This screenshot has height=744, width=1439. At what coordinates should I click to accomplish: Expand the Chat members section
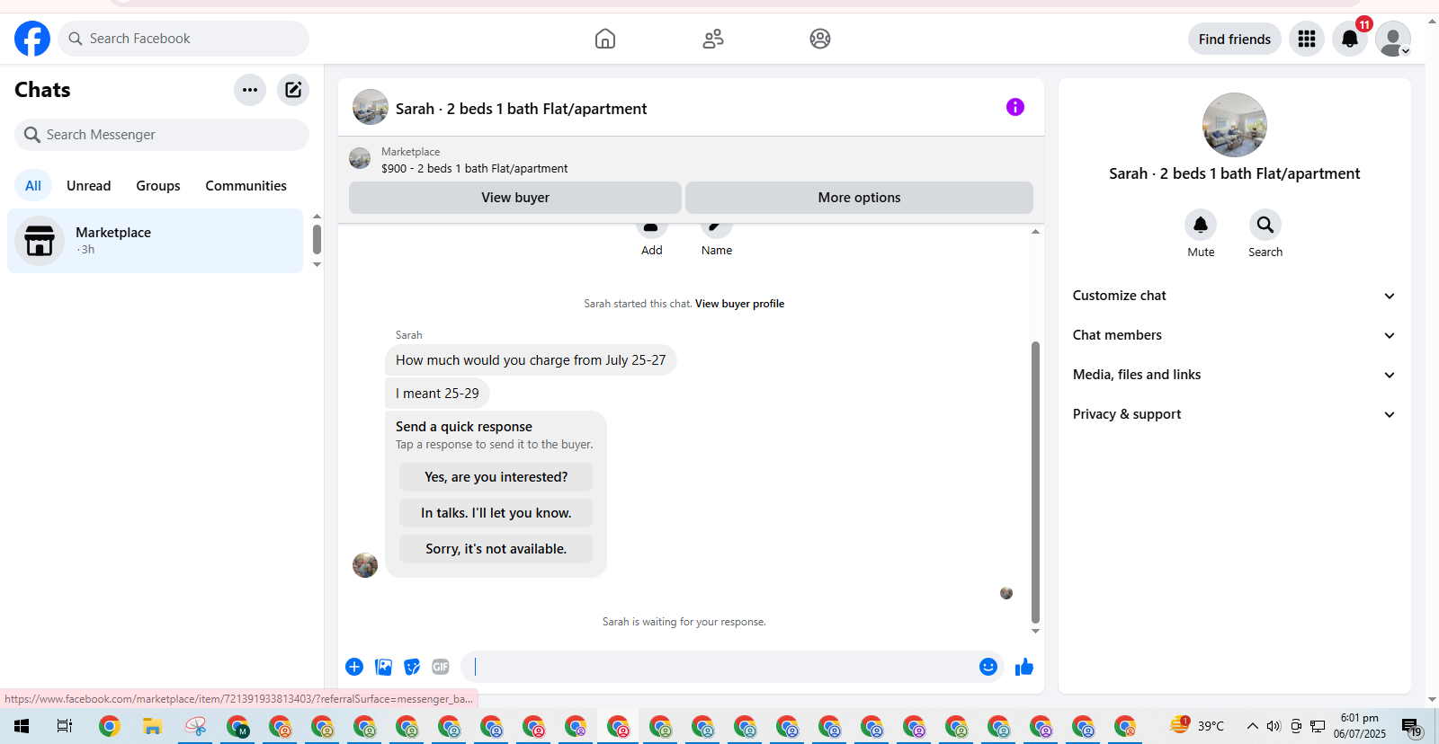(1234, 335)
